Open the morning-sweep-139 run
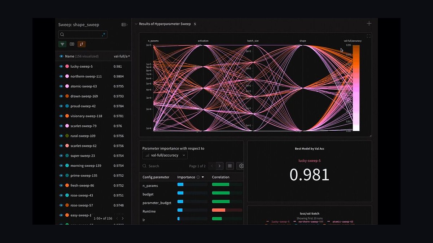The width and height of the screenshot is (433, 243). point(86,166)
